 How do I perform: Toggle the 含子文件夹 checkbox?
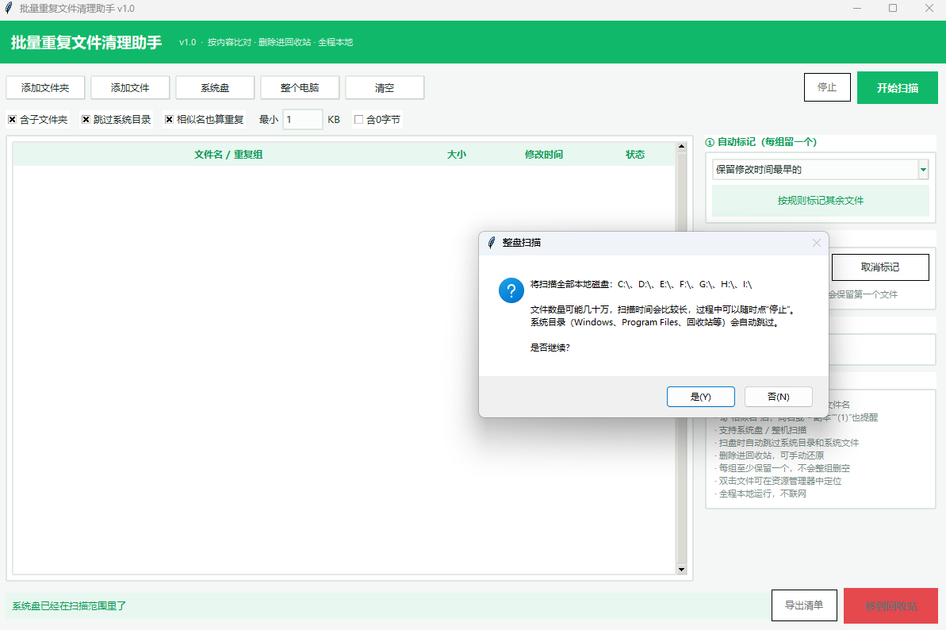tap(12, 120)
